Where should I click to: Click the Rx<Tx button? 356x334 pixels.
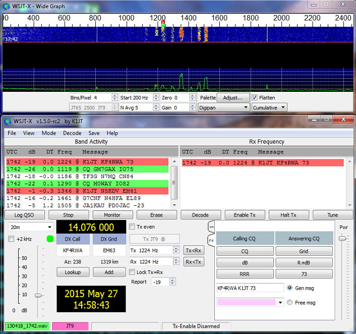pyautogui.click(x=194, y=262)
